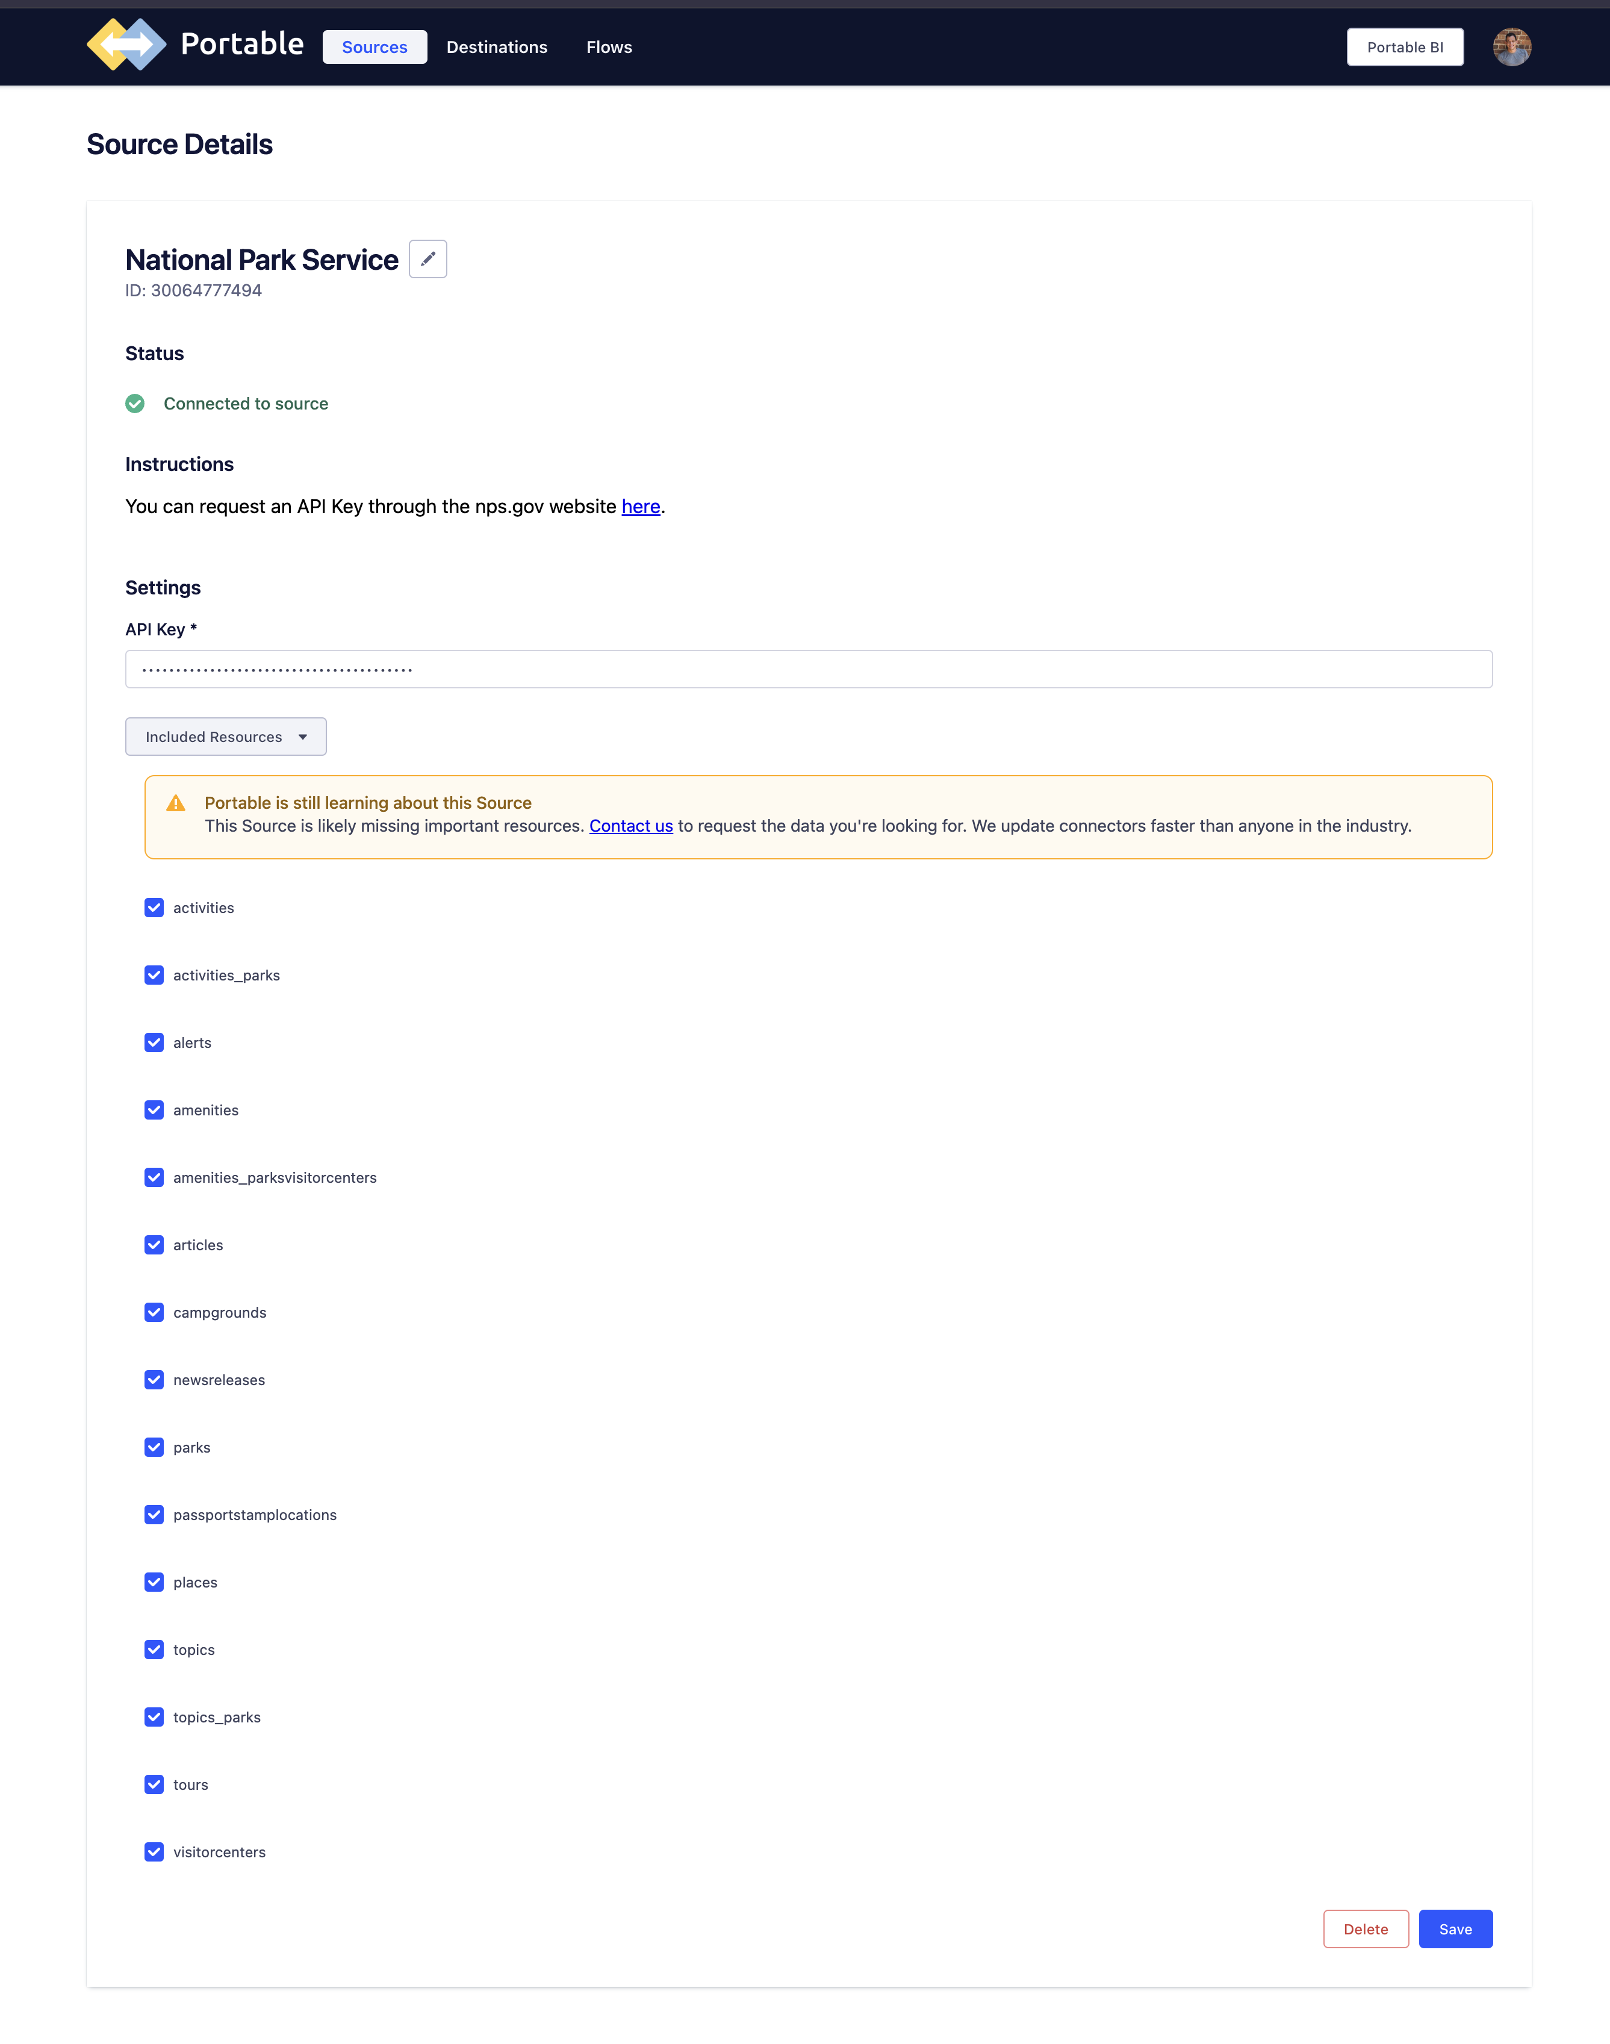Image resolution: width=1610 pixels, height=2044 pixels.
Task: Disable the alerts resource checkbox
Action: [x=154, y=1042]
